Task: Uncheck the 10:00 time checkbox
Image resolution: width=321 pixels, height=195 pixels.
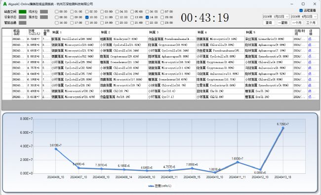Action: pyautogui.click(x=87, y=17)
